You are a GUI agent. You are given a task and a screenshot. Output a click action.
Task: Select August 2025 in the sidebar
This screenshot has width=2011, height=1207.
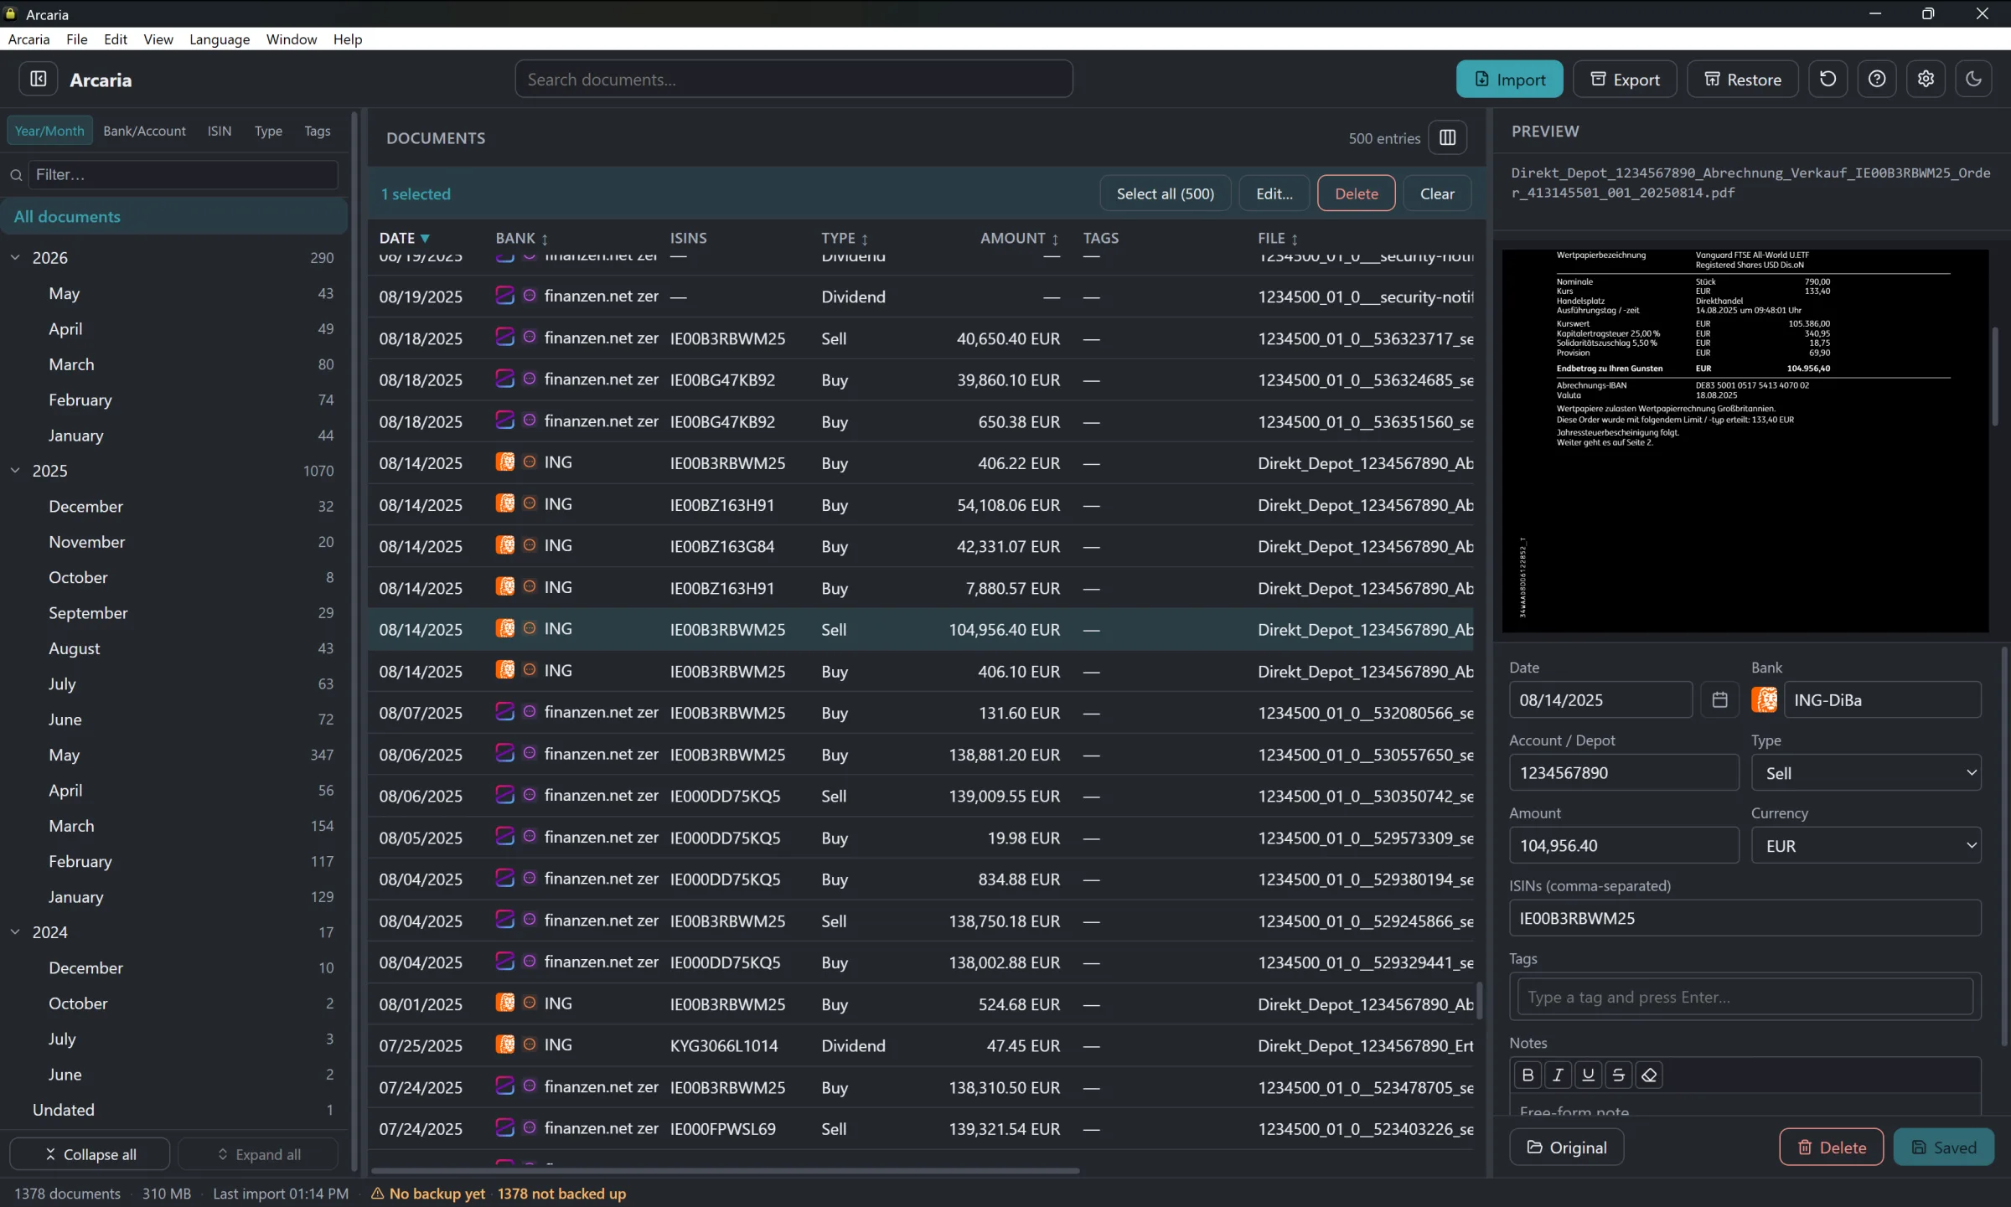pos(174,648)
